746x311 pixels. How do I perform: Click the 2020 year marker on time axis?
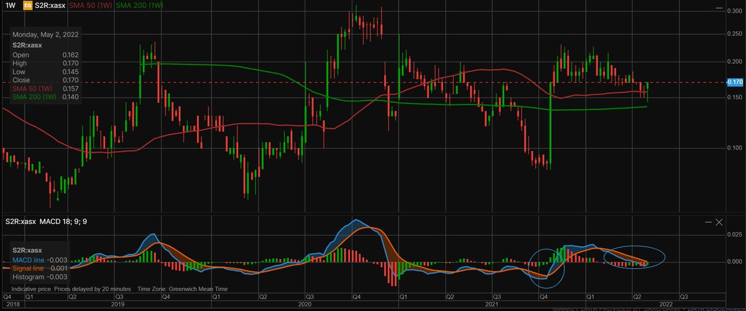click(x=306, y=304)
